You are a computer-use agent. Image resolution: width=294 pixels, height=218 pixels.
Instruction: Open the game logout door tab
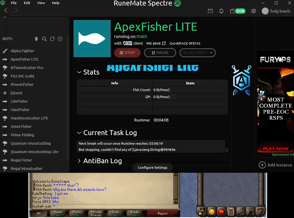click(x=231, y=212)
